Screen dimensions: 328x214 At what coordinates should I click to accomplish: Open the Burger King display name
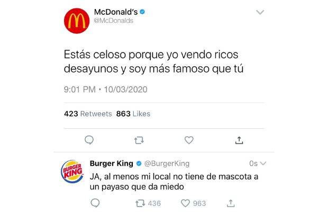[111, 163]
